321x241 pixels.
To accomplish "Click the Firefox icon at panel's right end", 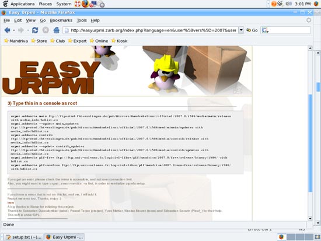I will pos(316,4).
